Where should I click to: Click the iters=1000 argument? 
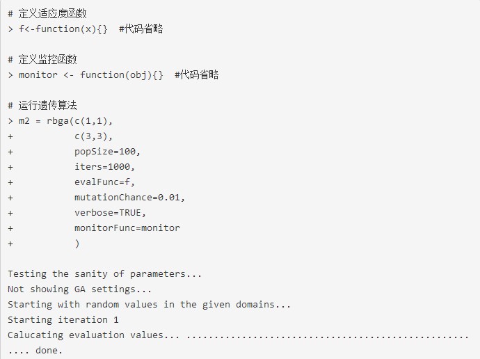click(x=104, y=167)
